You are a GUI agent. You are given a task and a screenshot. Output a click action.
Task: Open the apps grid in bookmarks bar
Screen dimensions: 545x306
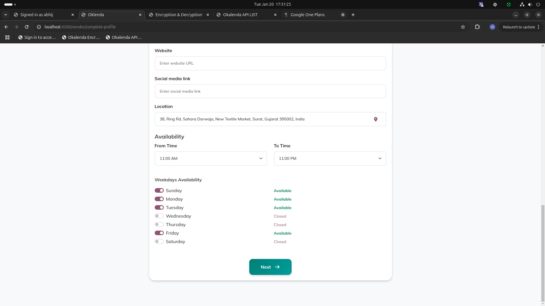7,37
